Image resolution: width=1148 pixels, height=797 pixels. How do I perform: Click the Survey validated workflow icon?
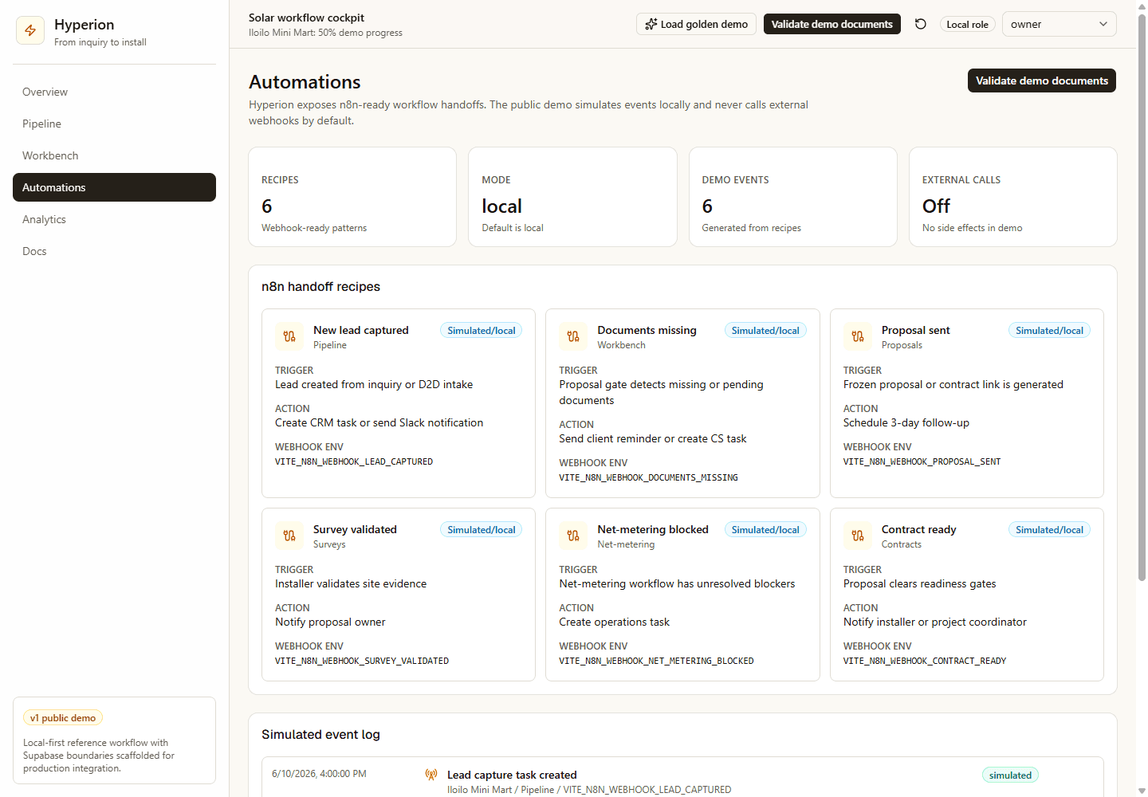289,536
